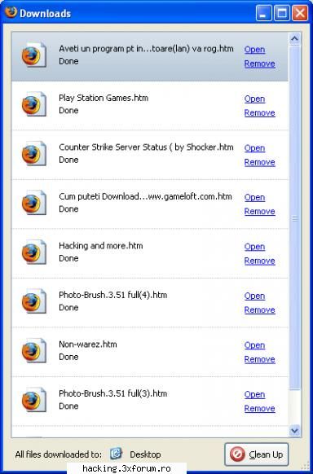Remove Non-warez.htm from downloads
The width and height of the screenshot is (313, 474).
coord(259,359)
